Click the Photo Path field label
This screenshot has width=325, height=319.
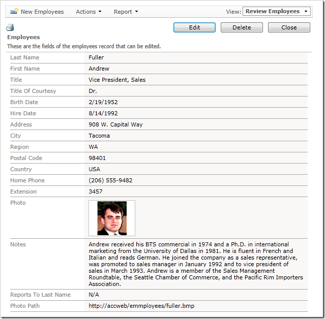coord(25,306)
